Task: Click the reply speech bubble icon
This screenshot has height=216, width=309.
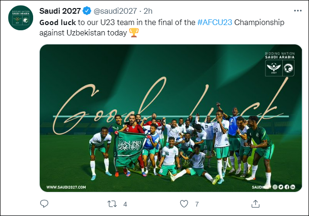Action: (x=44, y=204)
